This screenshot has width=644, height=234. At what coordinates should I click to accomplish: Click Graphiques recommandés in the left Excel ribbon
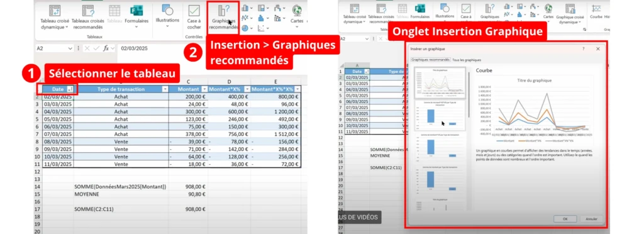coord(223,17)
